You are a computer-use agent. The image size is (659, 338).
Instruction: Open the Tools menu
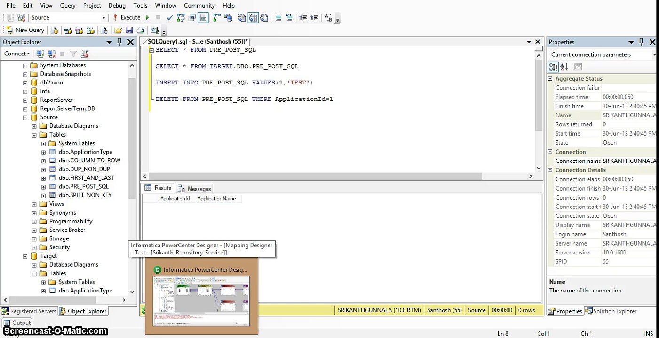click(140, 5)
